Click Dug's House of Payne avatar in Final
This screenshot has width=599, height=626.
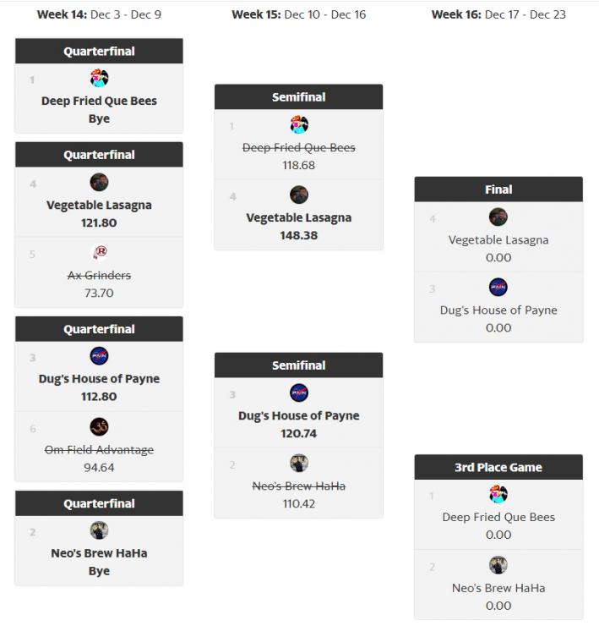click(x=498, y=287)
